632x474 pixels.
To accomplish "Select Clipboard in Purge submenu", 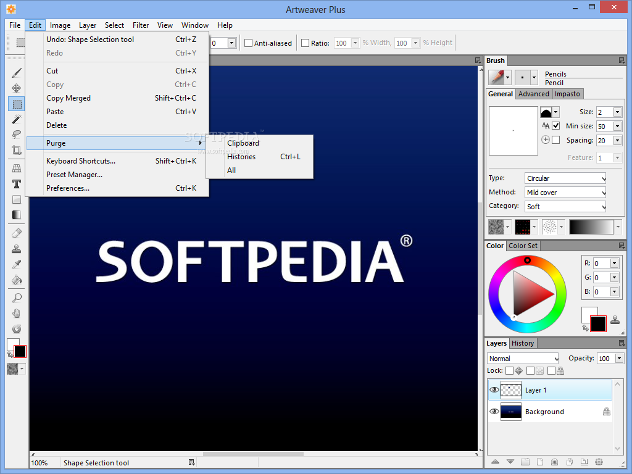I will pyautogui.click(x=260, y=143).
